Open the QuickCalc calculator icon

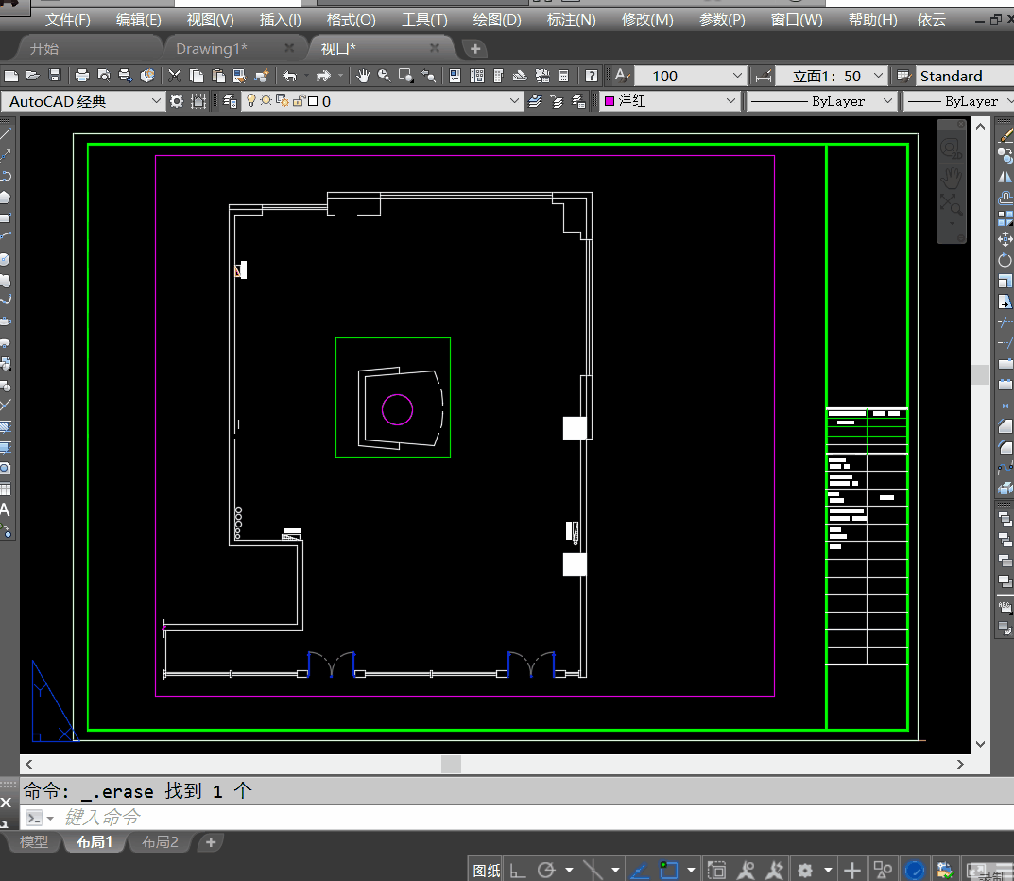(564, 76)
